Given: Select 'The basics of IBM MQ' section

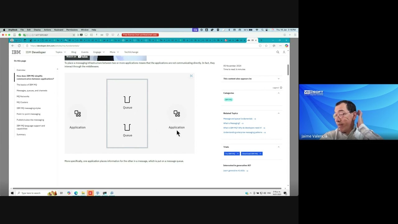Looking at the screenshot, I should pyautogui.click(x=27, y=85).
